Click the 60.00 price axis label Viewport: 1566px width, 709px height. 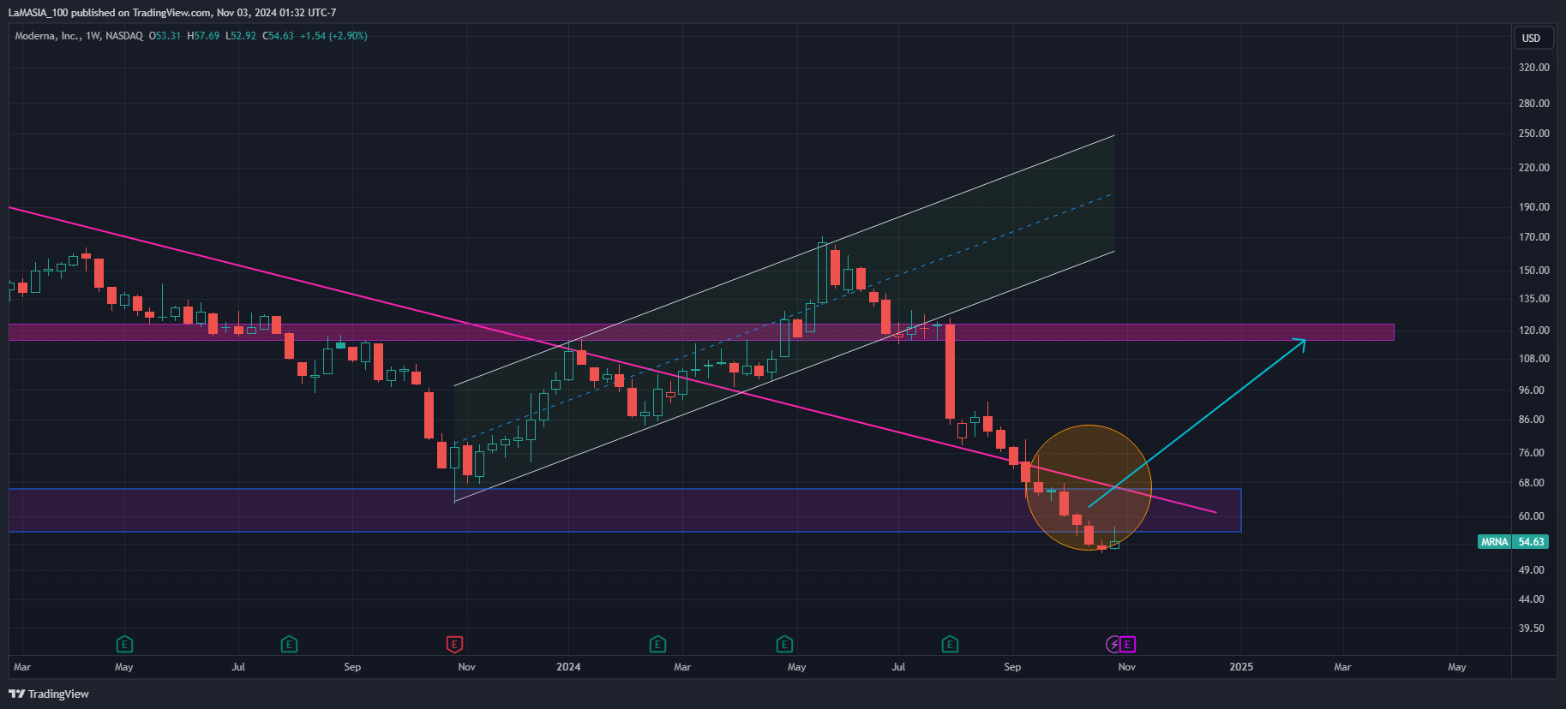coord(1532,516)
